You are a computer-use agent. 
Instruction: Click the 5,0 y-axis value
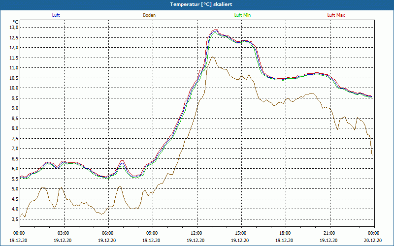[x=15, y=189]
